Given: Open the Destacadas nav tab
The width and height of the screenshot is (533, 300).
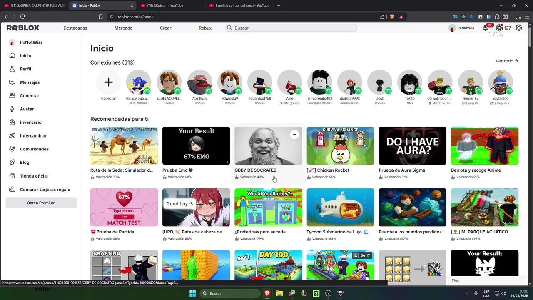Looking at the screenshot, I should [x=75, y=28].
